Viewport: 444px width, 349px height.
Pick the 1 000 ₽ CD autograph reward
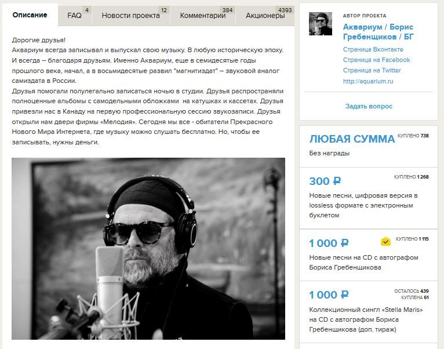click(369, 255)
